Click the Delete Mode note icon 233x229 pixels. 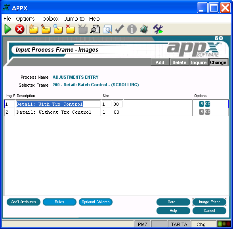[x=70, y=29]
